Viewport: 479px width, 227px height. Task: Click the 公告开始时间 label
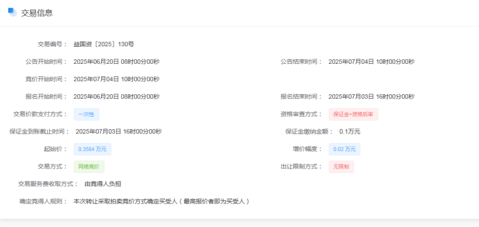tap(46, 62)
